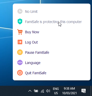This screenshot has width=92, height=96.
Task: Click the purple globe language icon
Action: [20, 62]
